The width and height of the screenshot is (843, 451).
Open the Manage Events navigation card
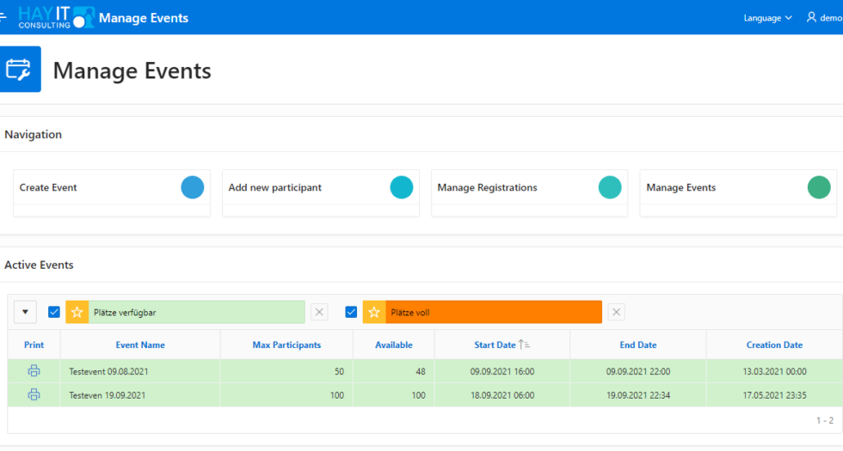tap(738, 193)
